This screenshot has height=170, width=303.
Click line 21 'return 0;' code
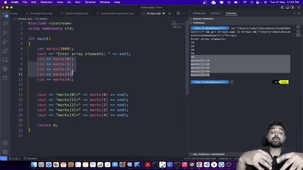[x=47, y=125]
